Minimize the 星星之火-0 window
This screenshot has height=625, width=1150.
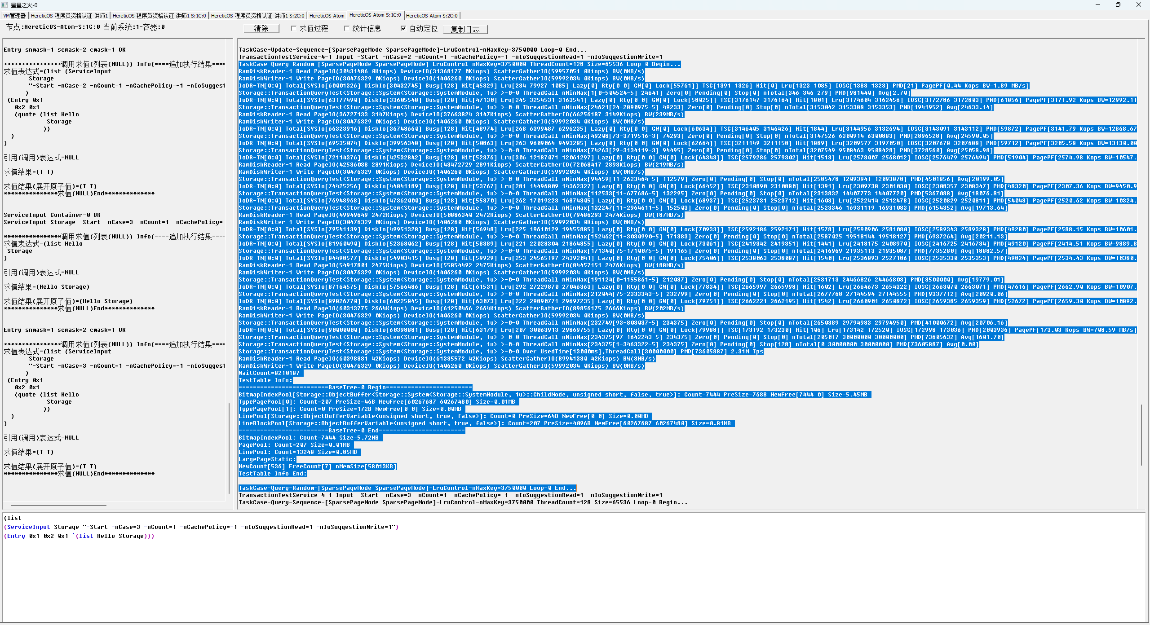coord(1098,5)
